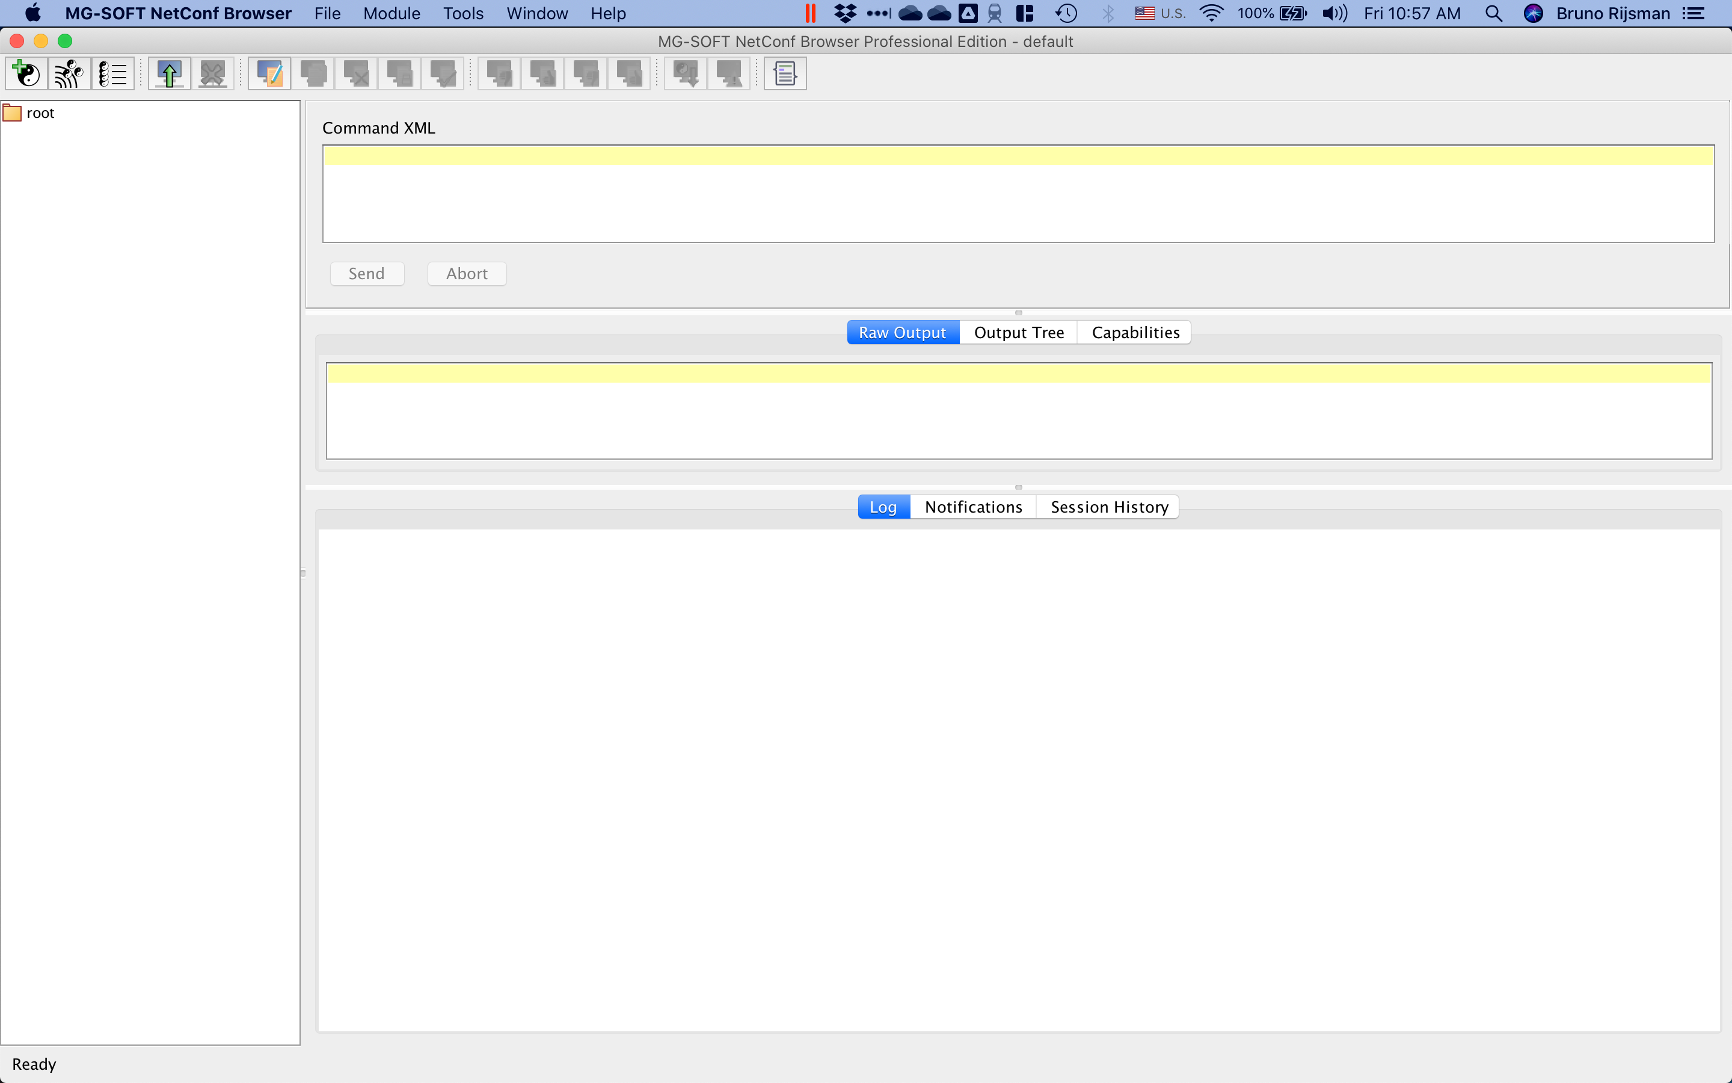Open the Time Machine menu
Screen dimensions: 1732x1083
click(1066, 13)
